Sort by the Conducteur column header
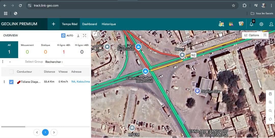The height and width of the screenshot is (138, 275). tap(24, 72)
